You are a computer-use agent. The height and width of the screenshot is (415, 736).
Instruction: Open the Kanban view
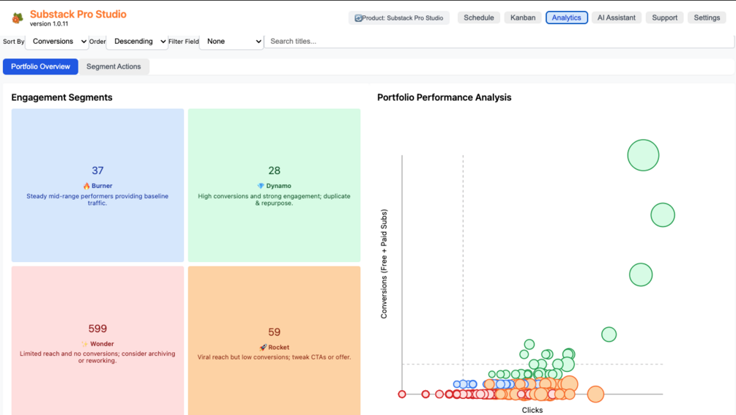click(523, 18)
